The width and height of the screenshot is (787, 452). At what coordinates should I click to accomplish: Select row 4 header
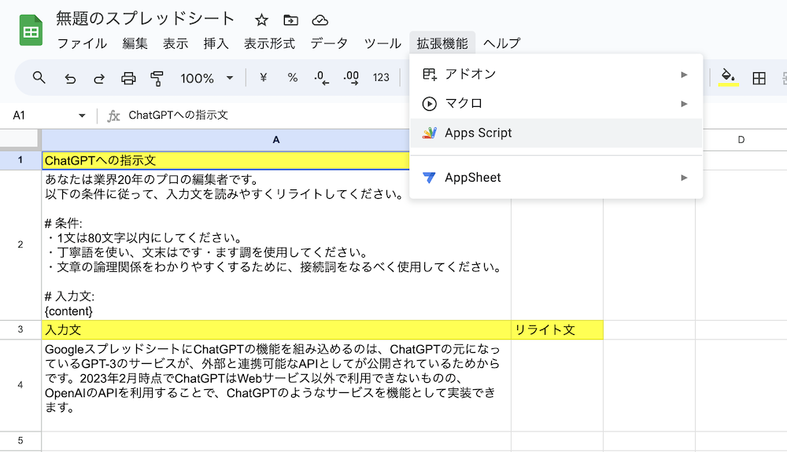coord(20,385)
